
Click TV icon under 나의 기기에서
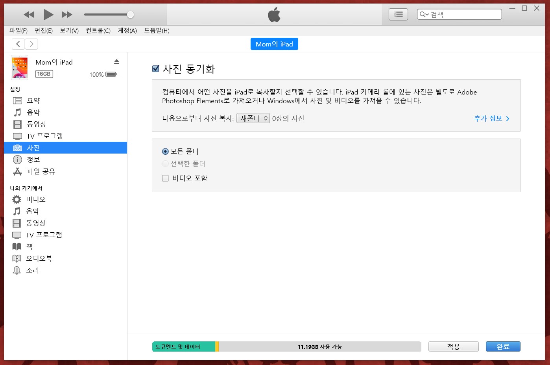coord(17,235)
